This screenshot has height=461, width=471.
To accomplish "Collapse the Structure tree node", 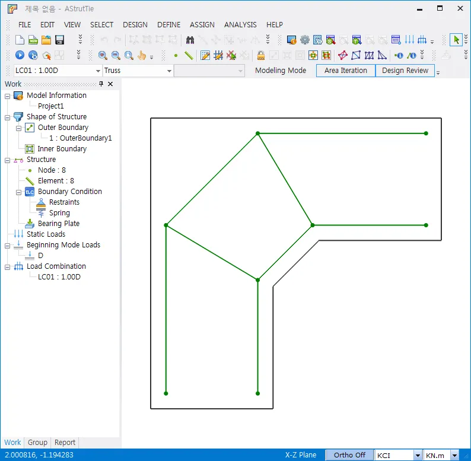I will [x=7, y=160].
